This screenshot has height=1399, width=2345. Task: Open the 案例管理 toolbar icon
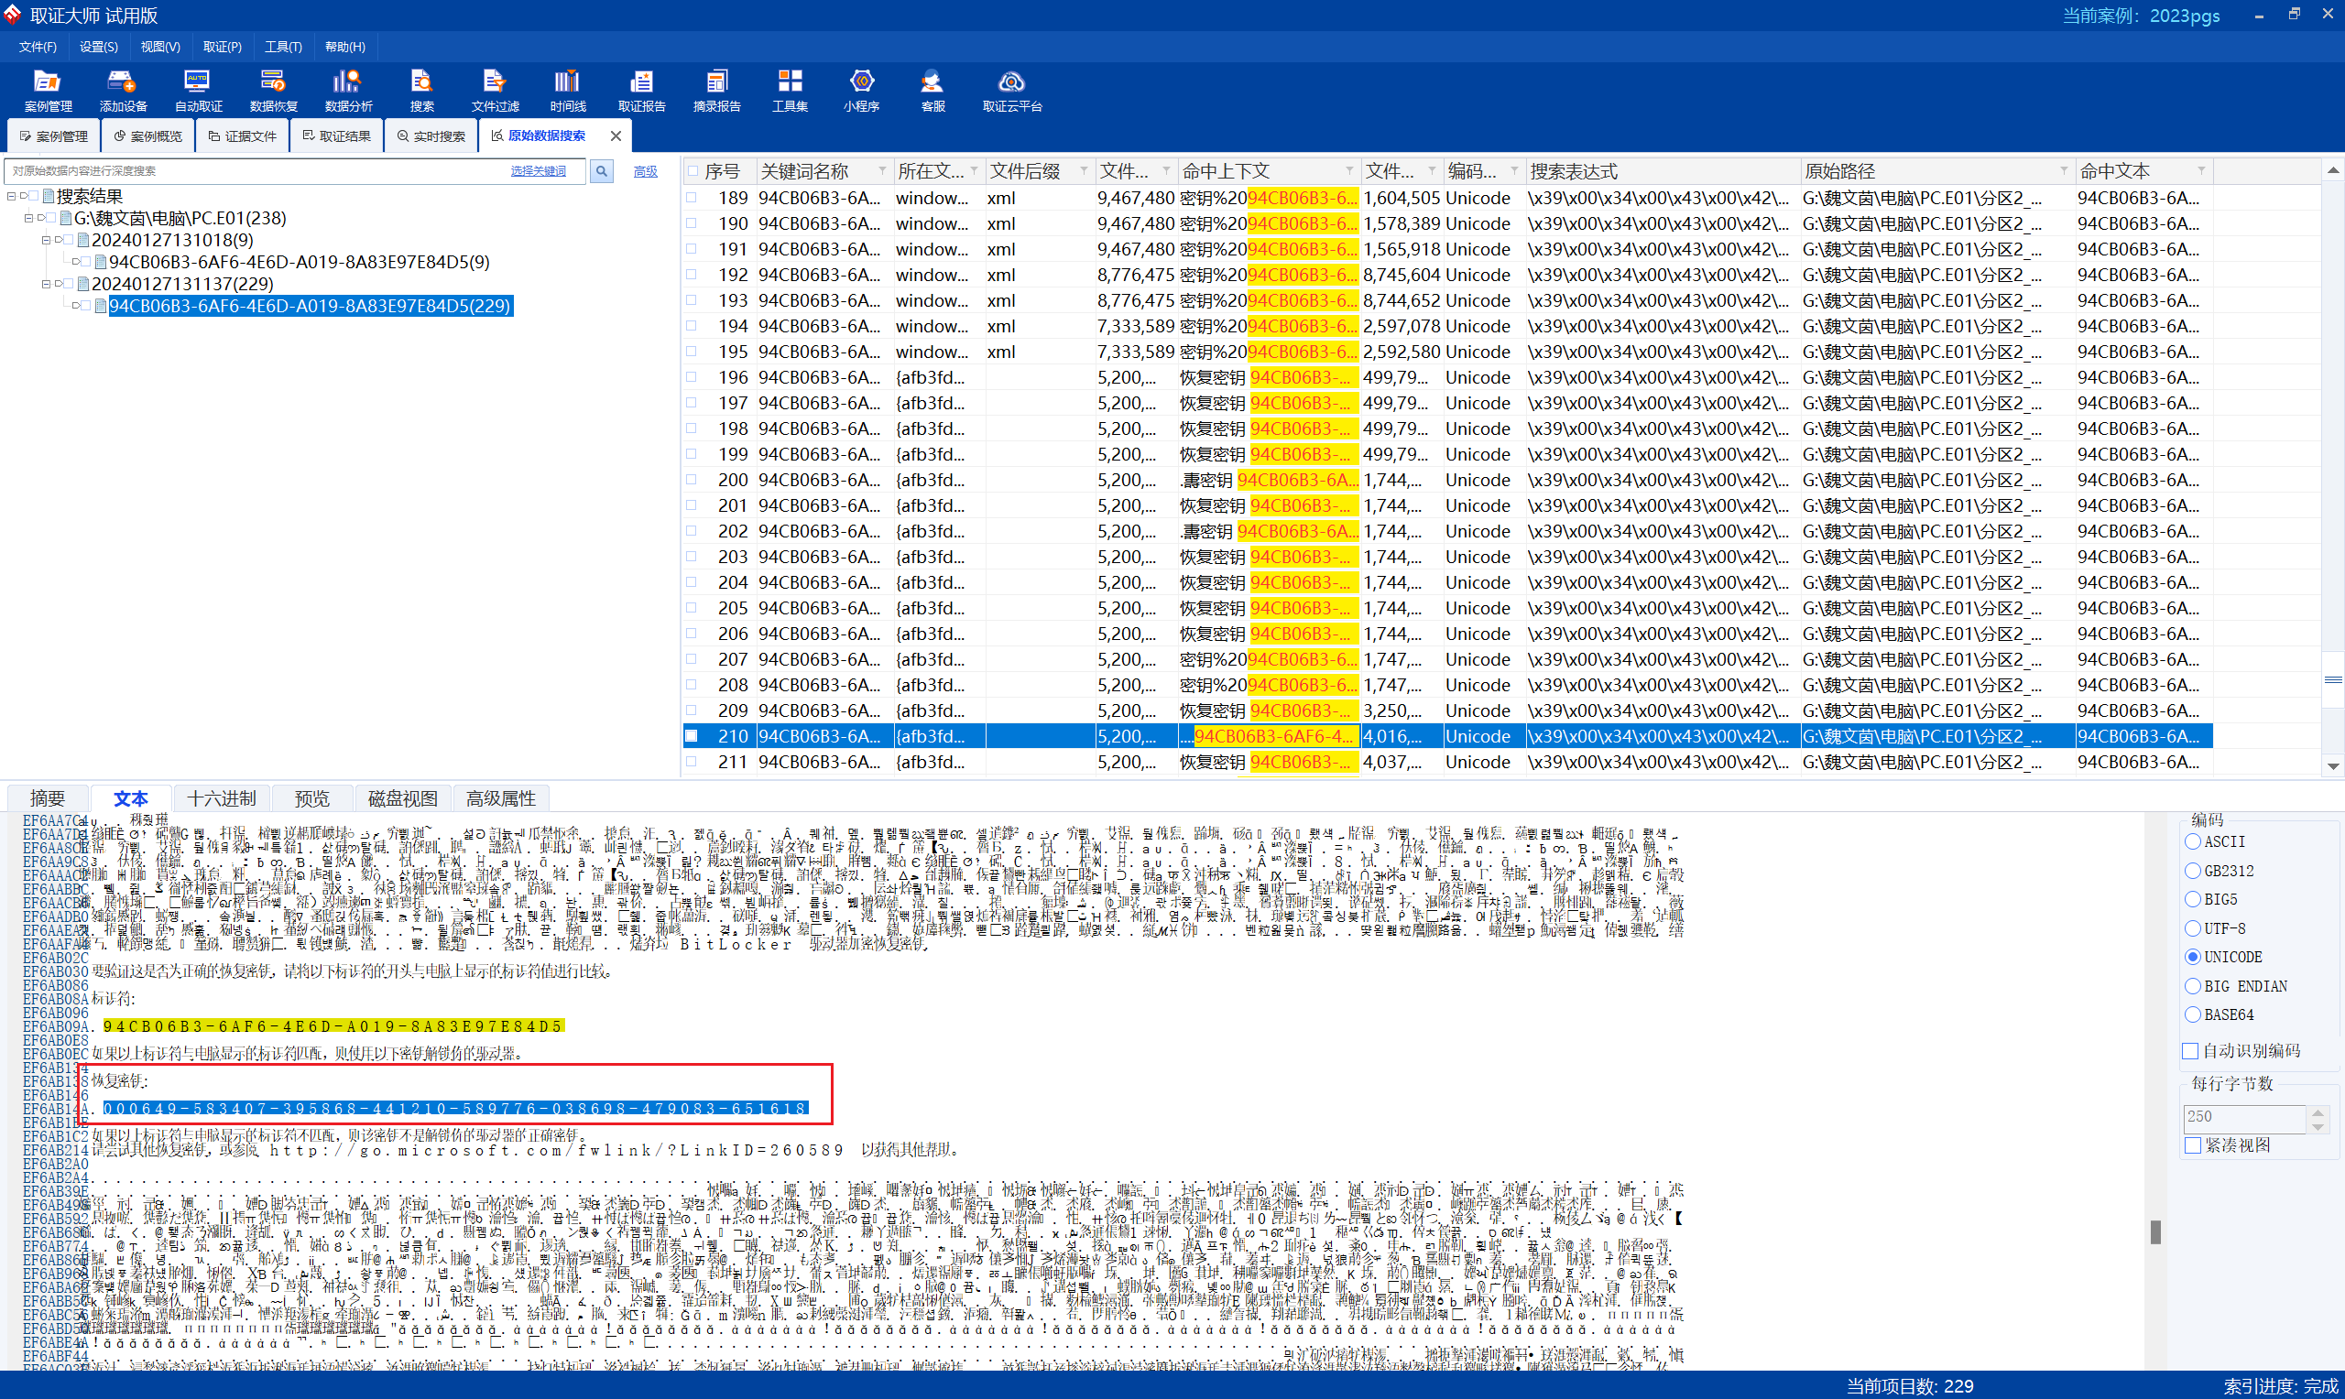point(47,91)
